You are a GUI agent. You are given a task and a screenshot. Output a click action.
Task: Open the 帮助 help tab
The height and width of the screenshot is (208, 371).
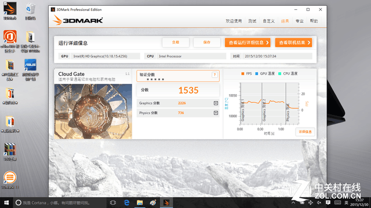(314, 21)
